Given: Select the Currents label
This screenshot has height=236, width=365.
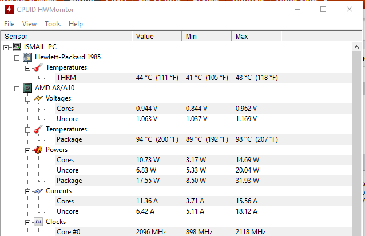Looking at the screenshot, I should coord(59,191).
